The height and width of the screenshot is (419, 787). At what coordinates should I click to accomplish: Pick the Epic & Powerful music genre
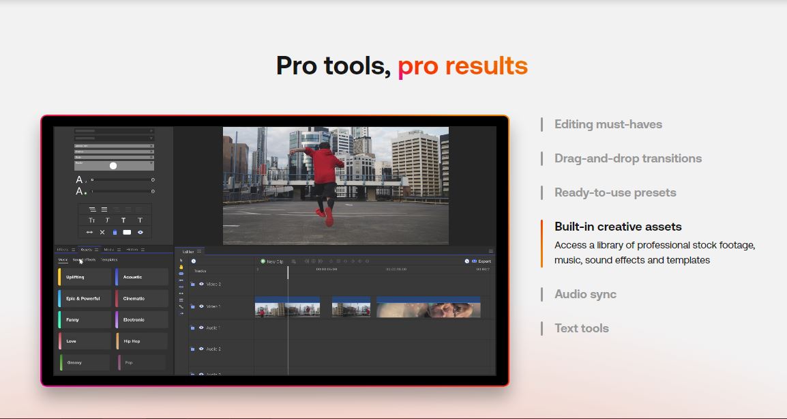click(x=85, y=298)
